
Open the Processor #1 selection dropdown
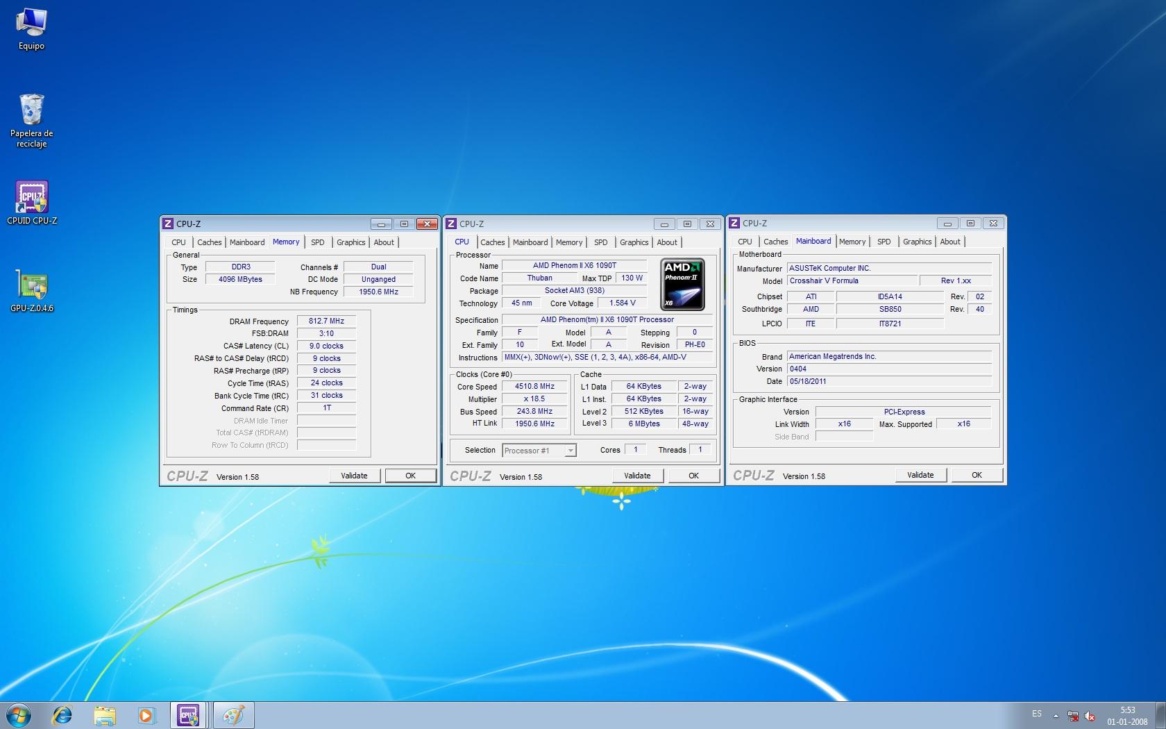click(539, 451)
